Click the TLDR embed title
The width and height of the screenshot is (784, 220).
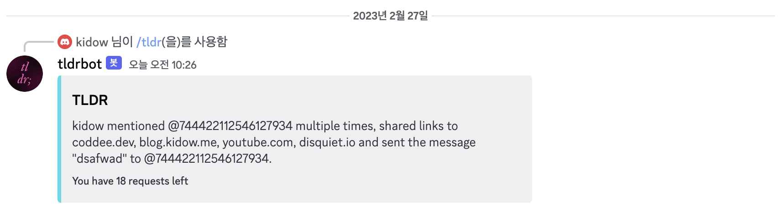[90, 100]
